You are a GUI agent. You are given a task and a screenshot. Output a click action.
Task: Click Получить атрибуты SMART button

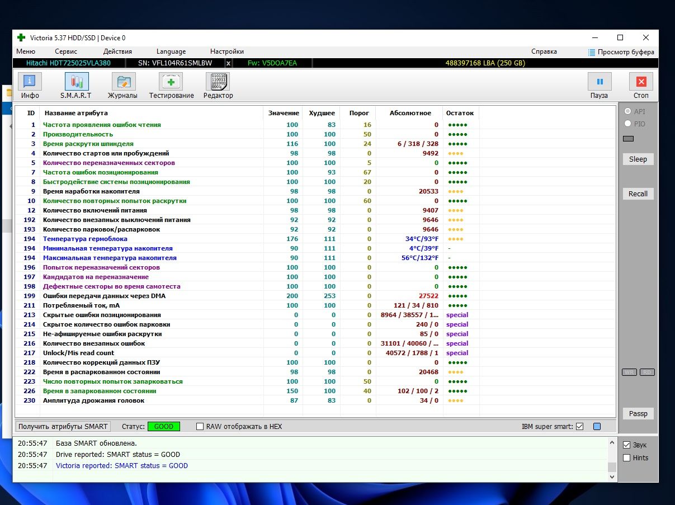[x=63, y=427]
